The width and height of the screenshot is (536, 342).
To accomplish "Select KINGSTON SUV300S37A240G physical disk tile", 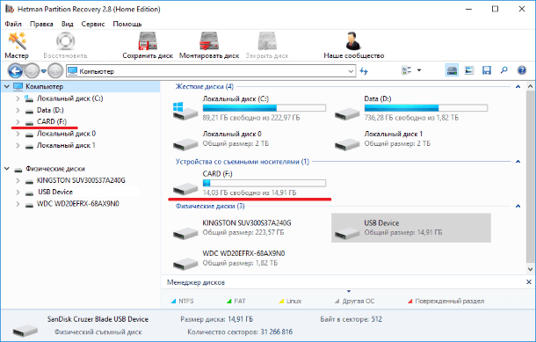I will (x=233, y=228).
